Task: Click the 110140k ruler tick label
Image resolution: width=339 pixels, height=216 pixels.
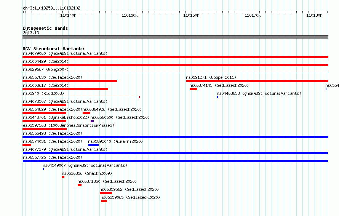Action: click(x=68, y=15)
